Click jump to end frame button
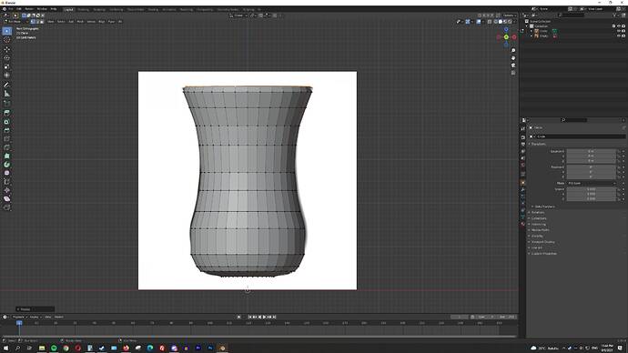The height and width of the screenshot is (353, 628). coord(274,317)
